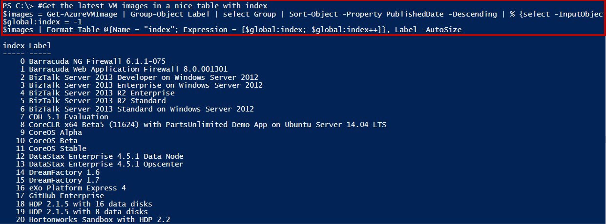Click the Format-Table command line

pyautogui.click(x=232, y=30)
